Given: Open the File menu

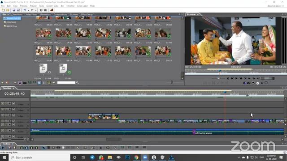Looking at the screenshot, I should [x=3, y=6].
